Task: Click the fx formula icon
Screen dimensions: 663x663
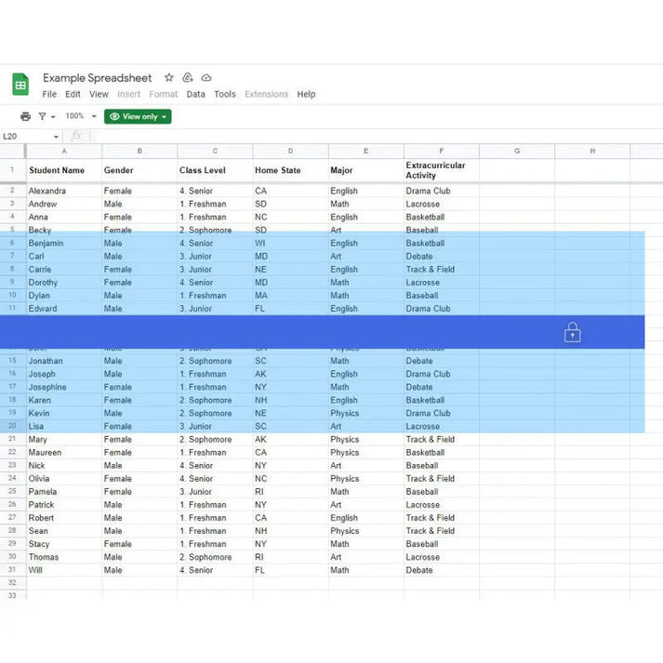Action: (x=76, y=136)
